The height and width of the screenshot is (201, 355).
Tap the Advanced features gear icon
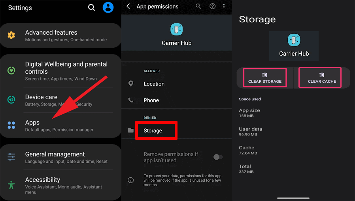click(11, 35)
